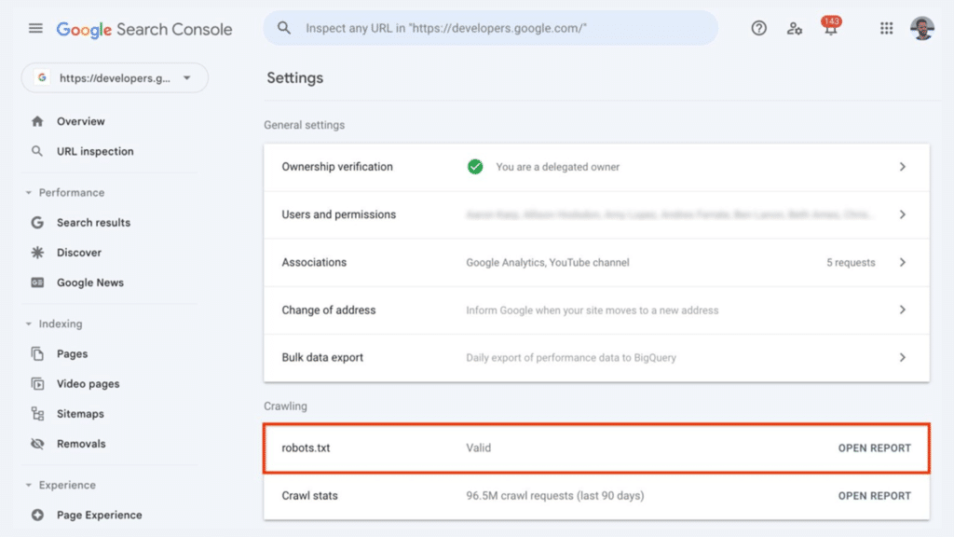This screenshot has width=954, height=537.
Task: Click the Overview home icon
Action: pyautogui.click(x=37, y=121)
